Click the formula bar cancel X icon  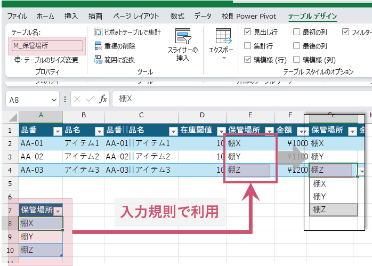click(x=77, y=99)
